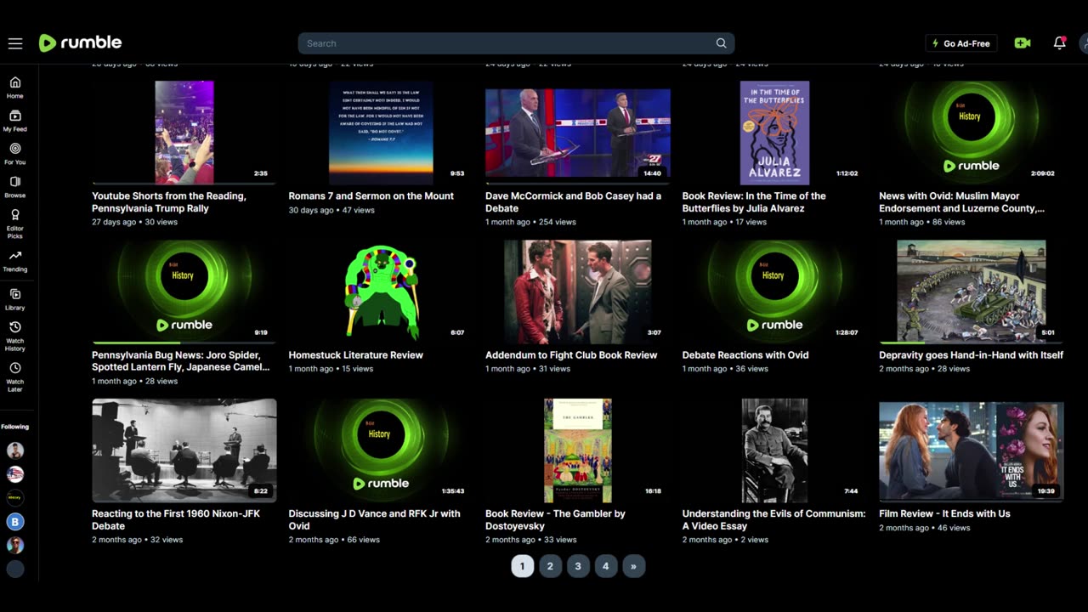Go to page 3
Viewport: 1088px width, 612px height.
click(x=578, y=566)
